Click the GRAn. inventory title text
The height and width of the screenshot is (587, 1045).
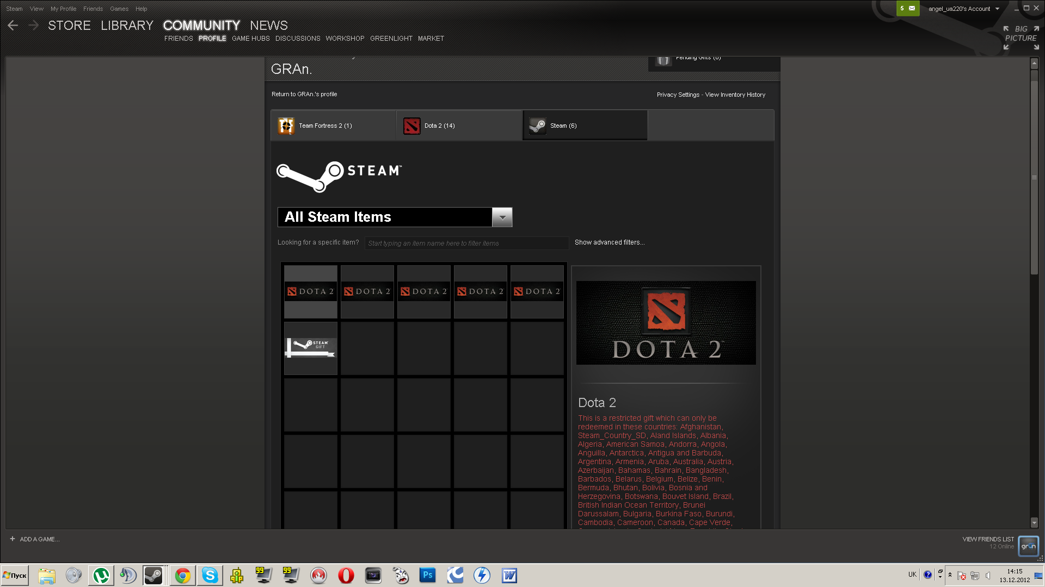point(291,69)
